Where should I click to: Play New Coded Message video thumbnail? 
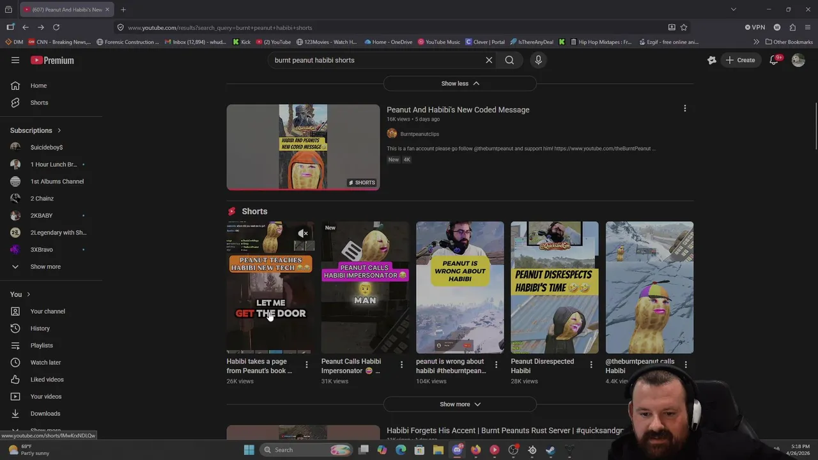point(303,148)
